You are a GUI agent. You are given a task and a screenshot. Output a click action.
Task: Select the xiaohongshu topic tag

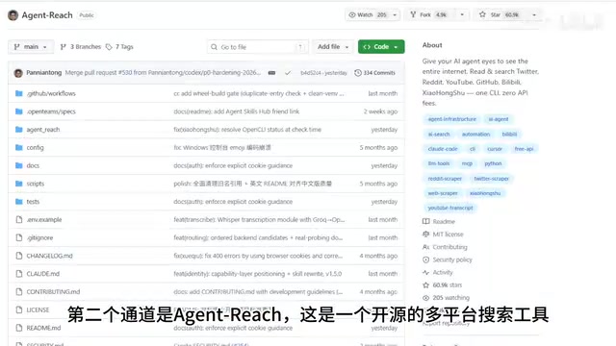click(x=485, y=193)
